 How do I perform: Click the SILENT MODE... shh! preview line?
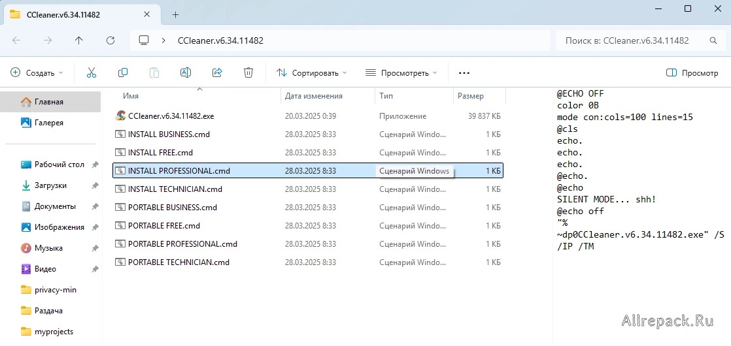[607, 199]
